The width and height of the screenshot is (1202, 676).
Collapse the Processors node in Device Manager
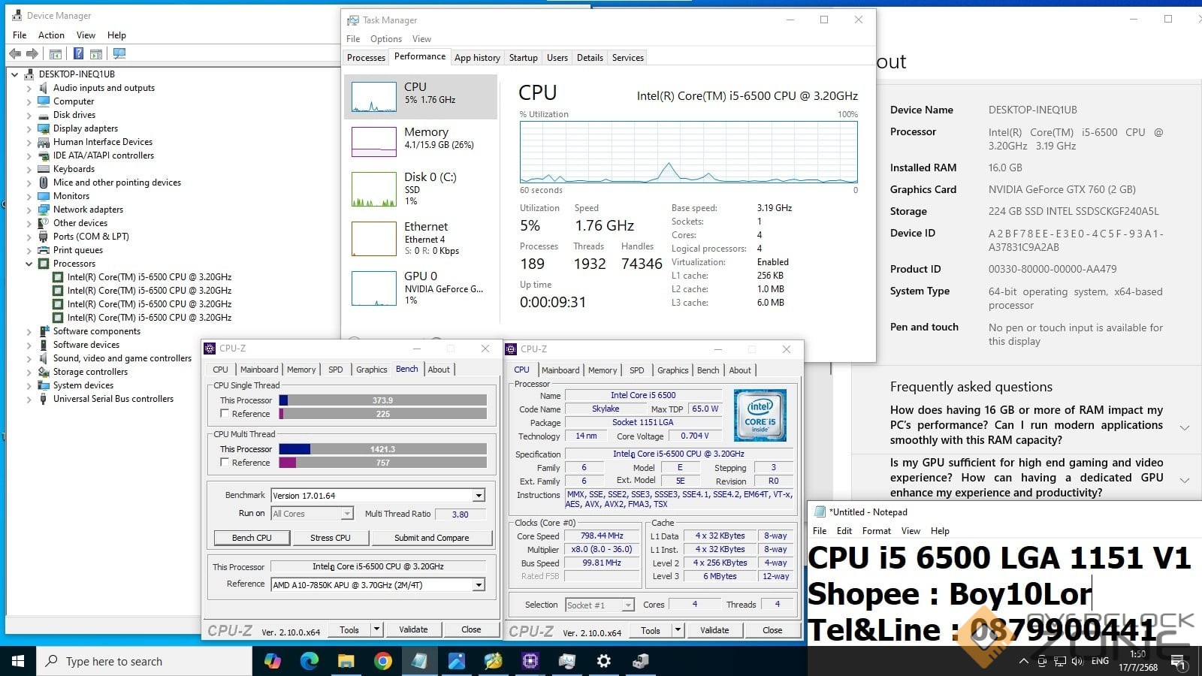click(29, 264)
